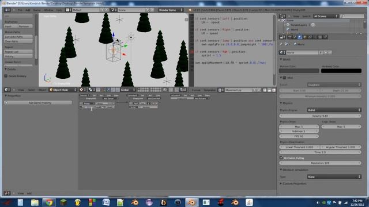Open the Bullet physics engine dropdown
Screen dimensions: 369x207
pos(334,110)
